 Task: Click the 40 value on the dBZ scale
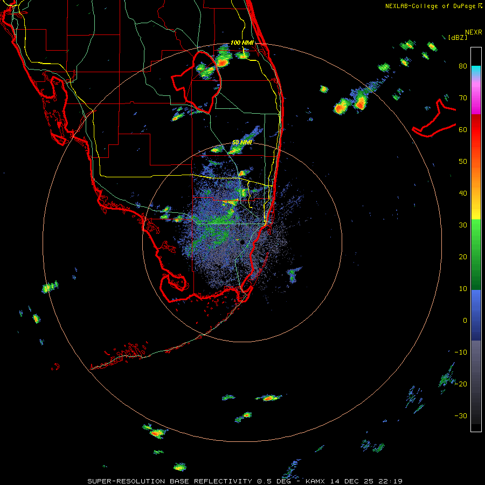[x=463, y=193]
